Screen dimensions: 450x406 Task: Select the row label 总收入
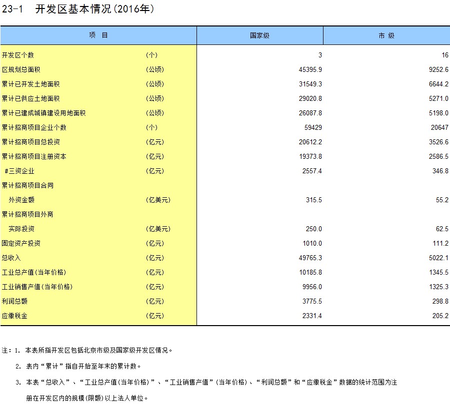[x=11, y=258]
